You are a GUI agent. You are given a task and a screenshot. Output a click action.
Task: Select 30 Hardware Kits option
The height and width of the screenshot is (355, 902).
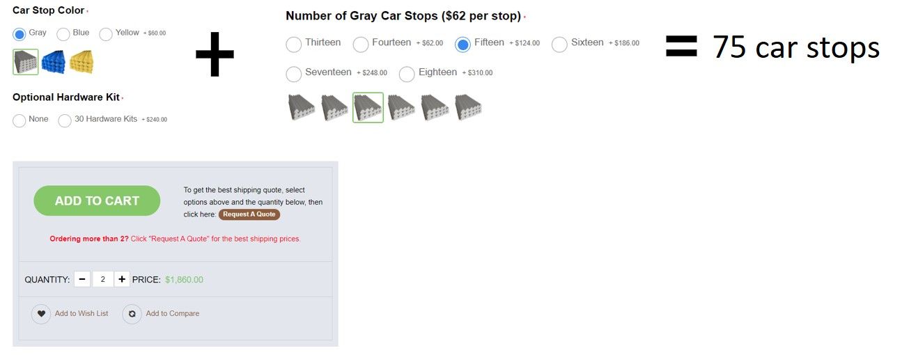tap(65, 120)
